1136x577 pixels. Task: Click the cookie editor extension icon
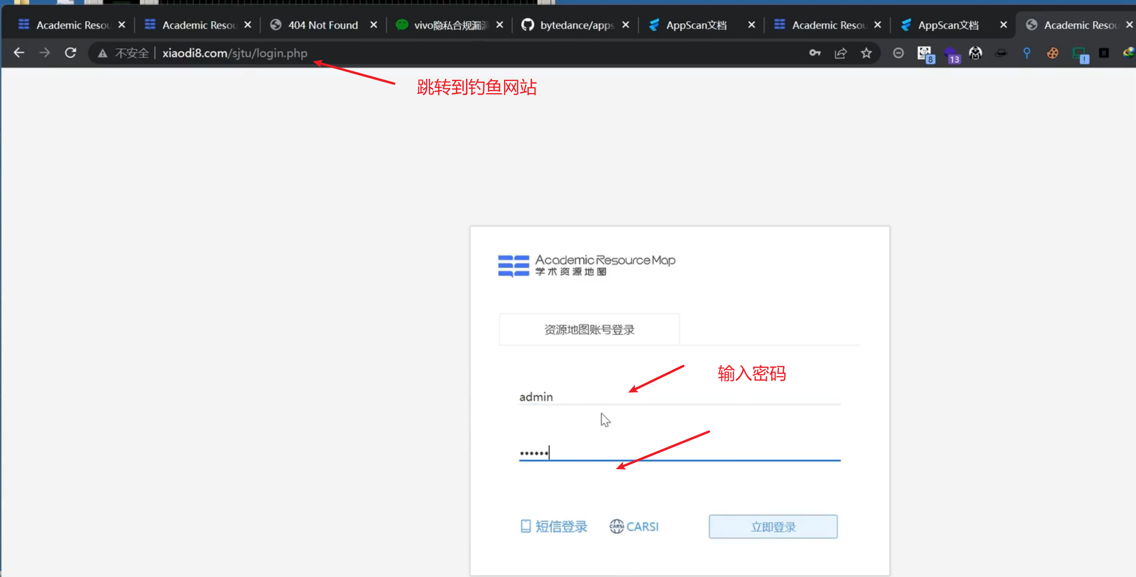(1052, 53)
